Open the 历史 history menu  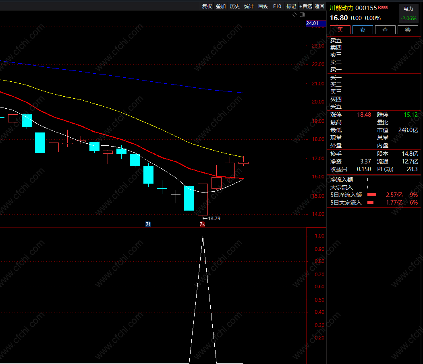pos(235,6)
